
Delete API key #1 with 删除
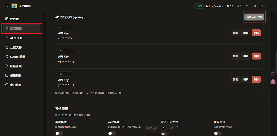[256, 33]
